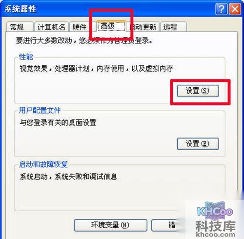
Task: Click the KHCoo book logo watermark
Action: 215,210
